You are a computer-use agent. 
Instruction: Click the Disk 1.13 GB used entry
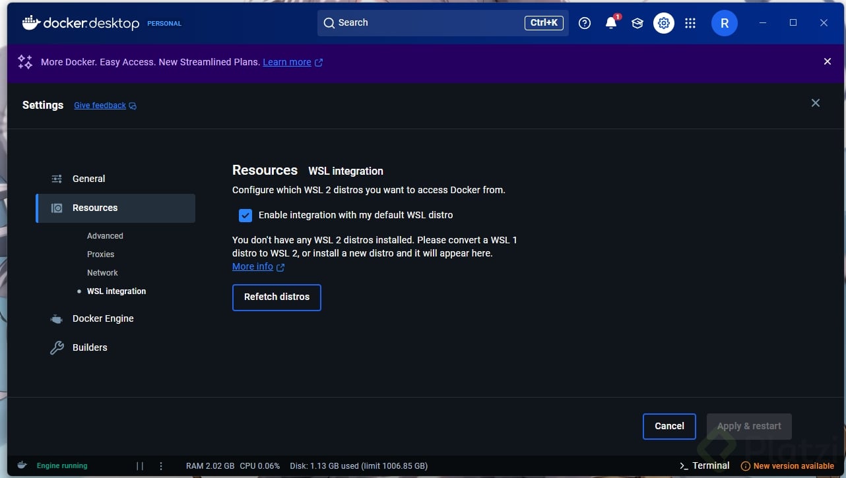coord(359,465)
